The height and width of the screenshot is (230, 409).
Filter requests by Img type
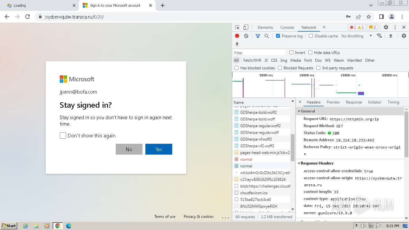point(283,60)
